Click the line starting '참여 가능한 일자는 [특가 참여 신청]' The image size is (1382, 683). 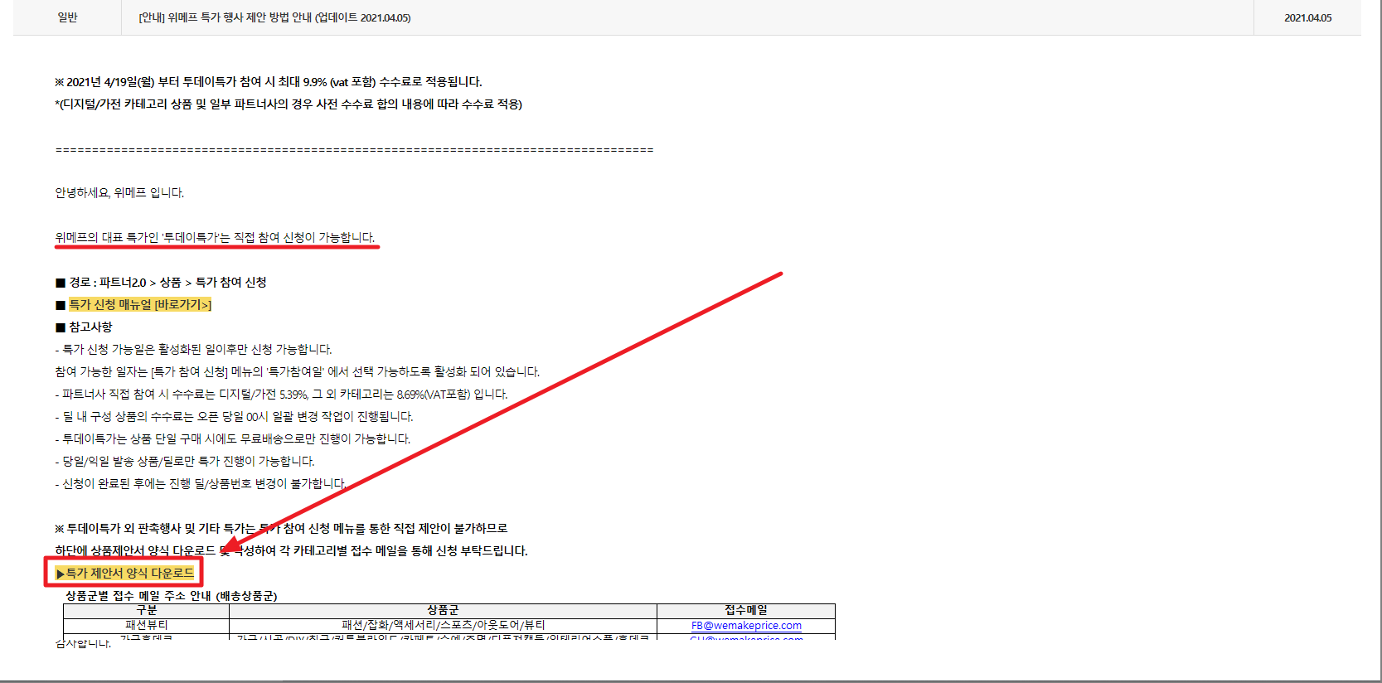pyautogui.click(x=297, y=372)
